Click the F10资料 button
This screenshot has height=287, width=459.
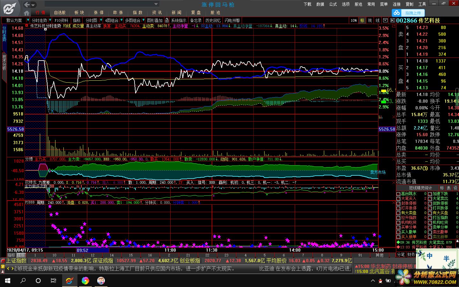click(x=61, y=20)
